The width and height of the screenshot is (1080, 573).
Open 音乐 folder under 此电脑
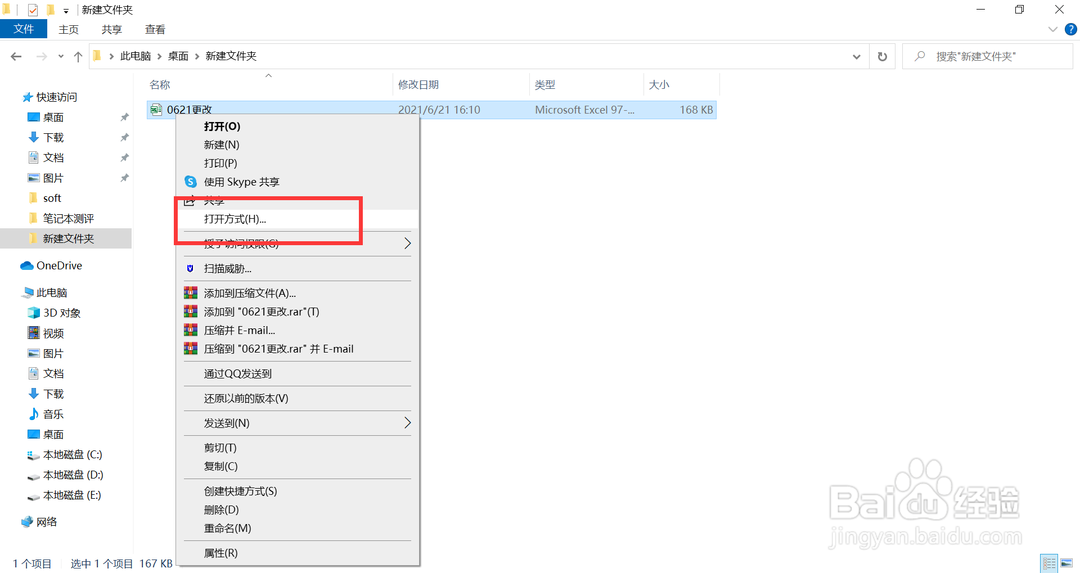[53, 414]
